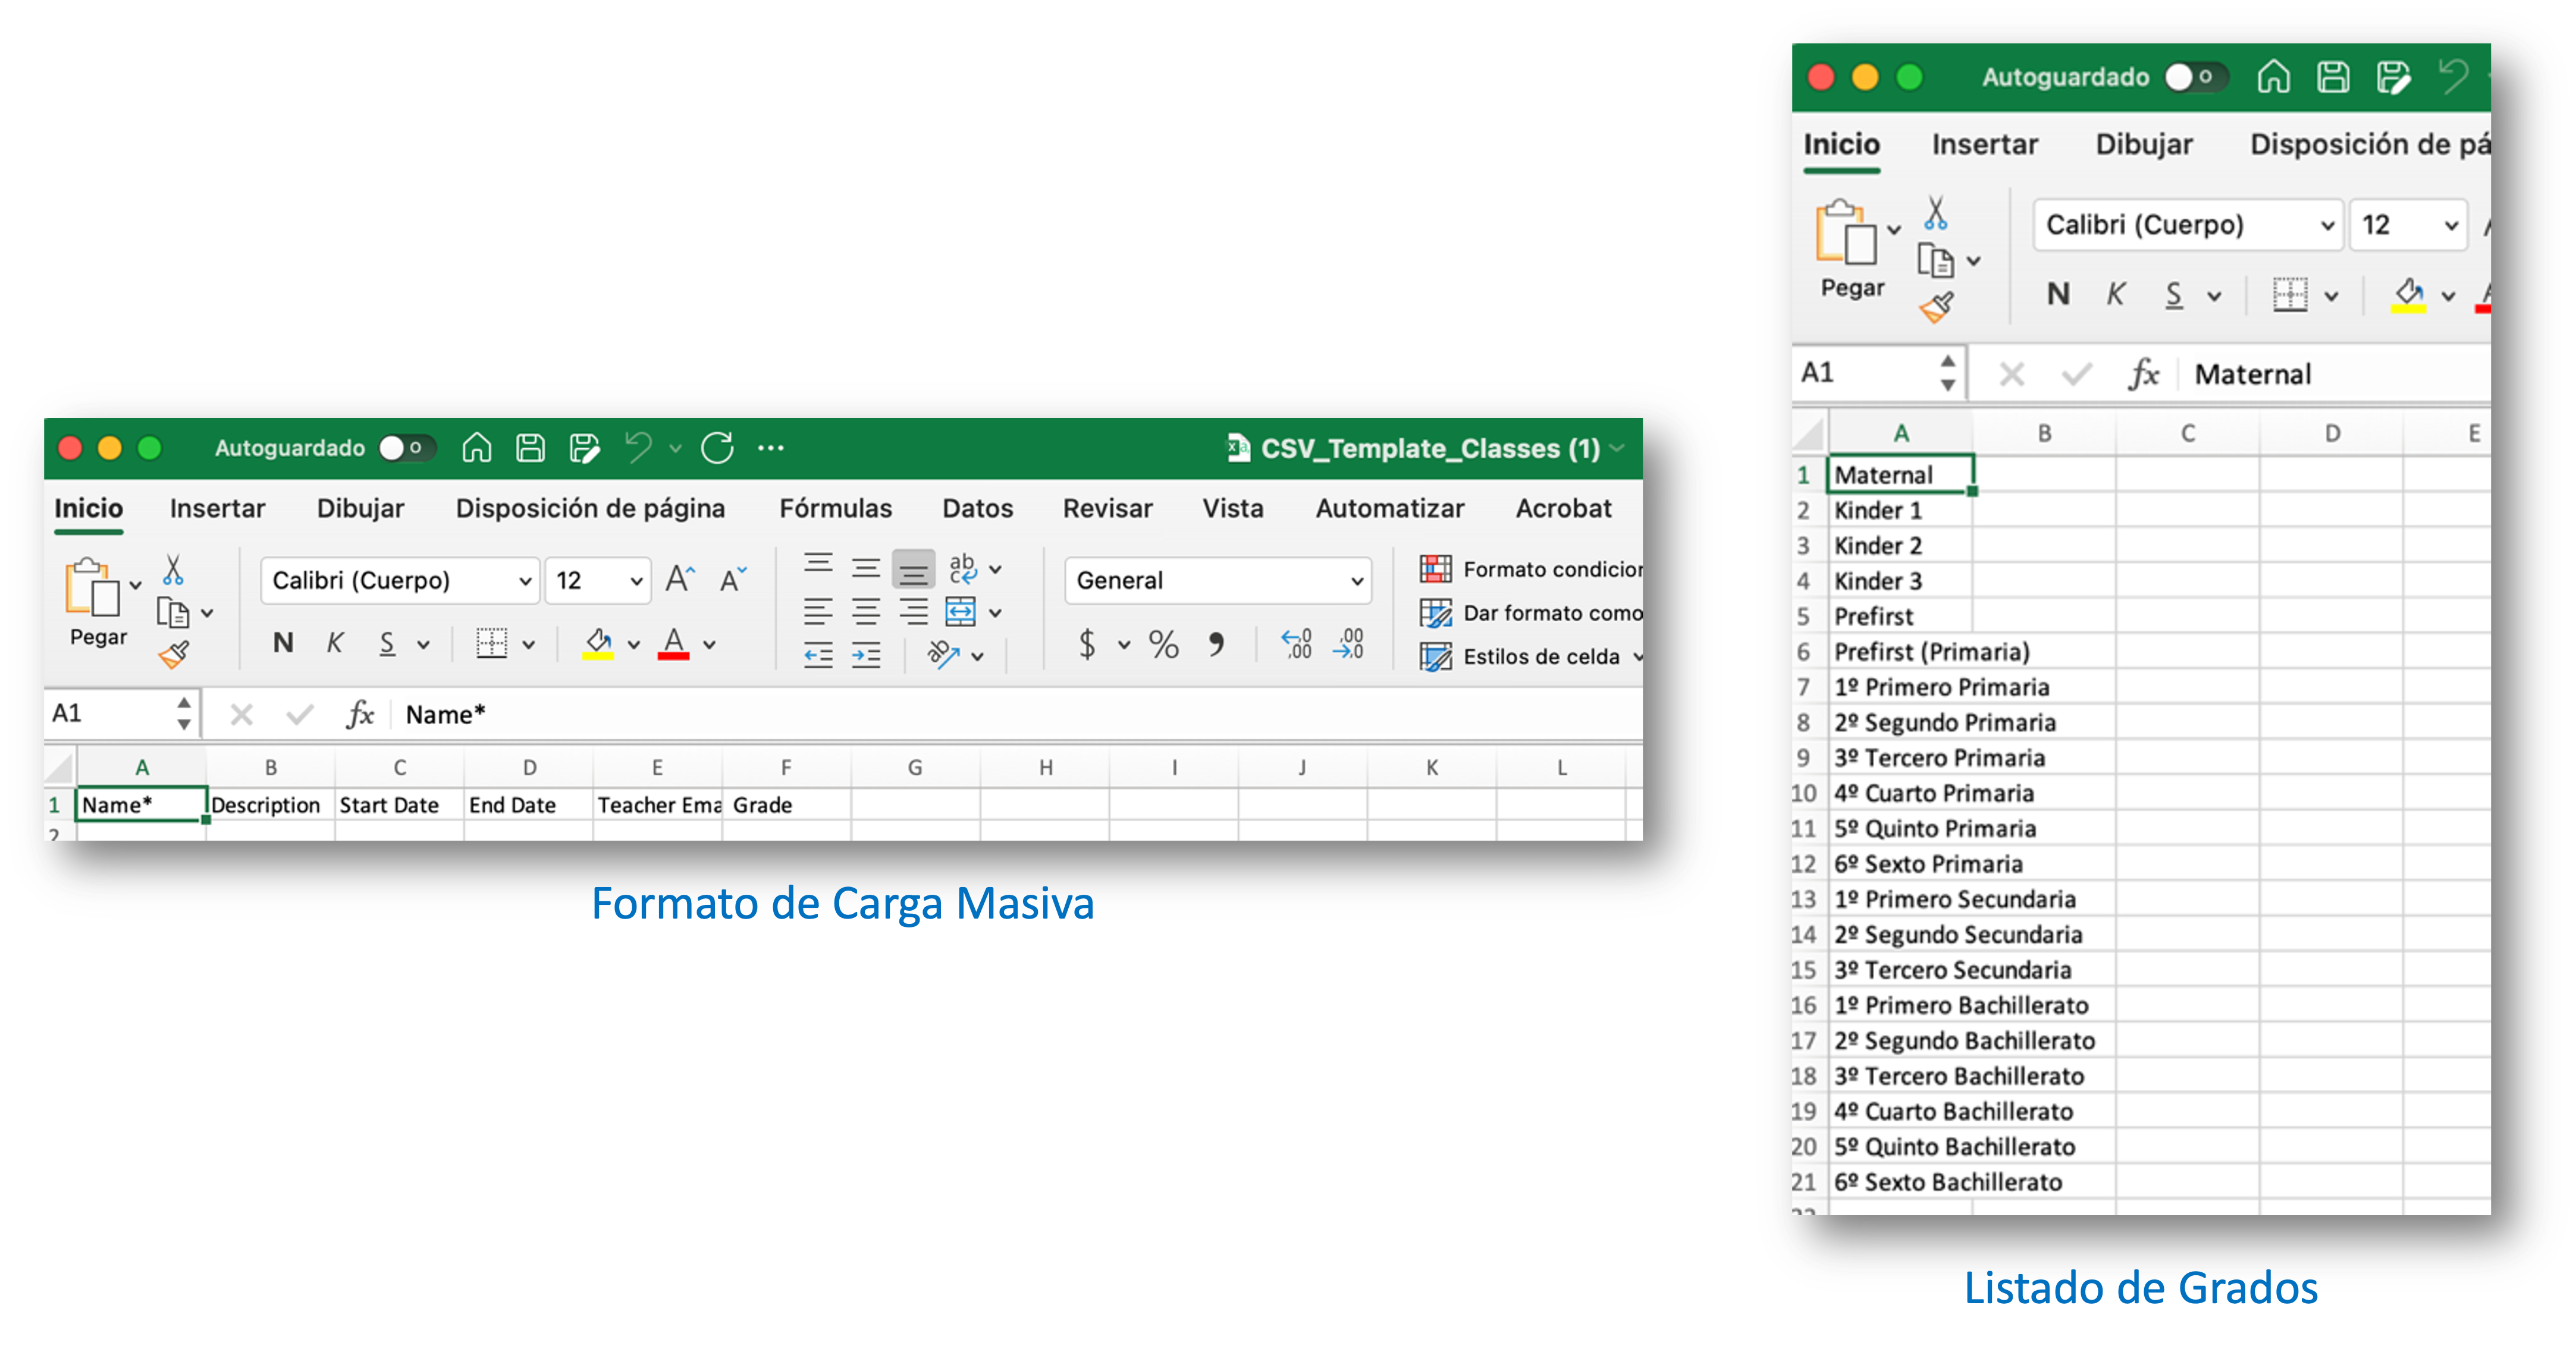
Task: Click increase indent icon
Action: [x=866, y=656]
